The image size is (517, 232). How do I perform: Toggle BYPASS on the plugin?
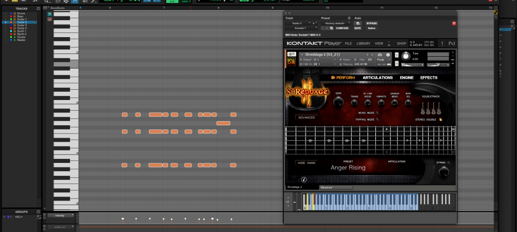point(372,23)
